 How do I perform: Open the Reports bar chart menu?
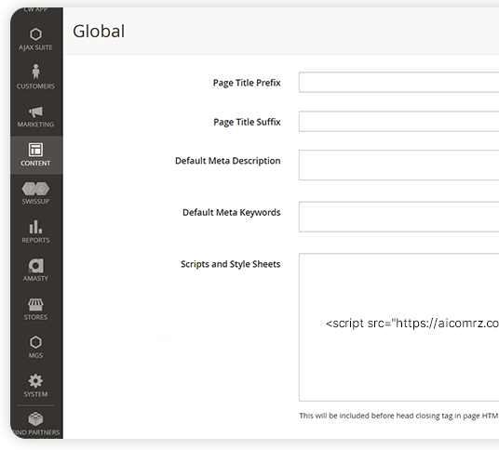pos(36,232)
